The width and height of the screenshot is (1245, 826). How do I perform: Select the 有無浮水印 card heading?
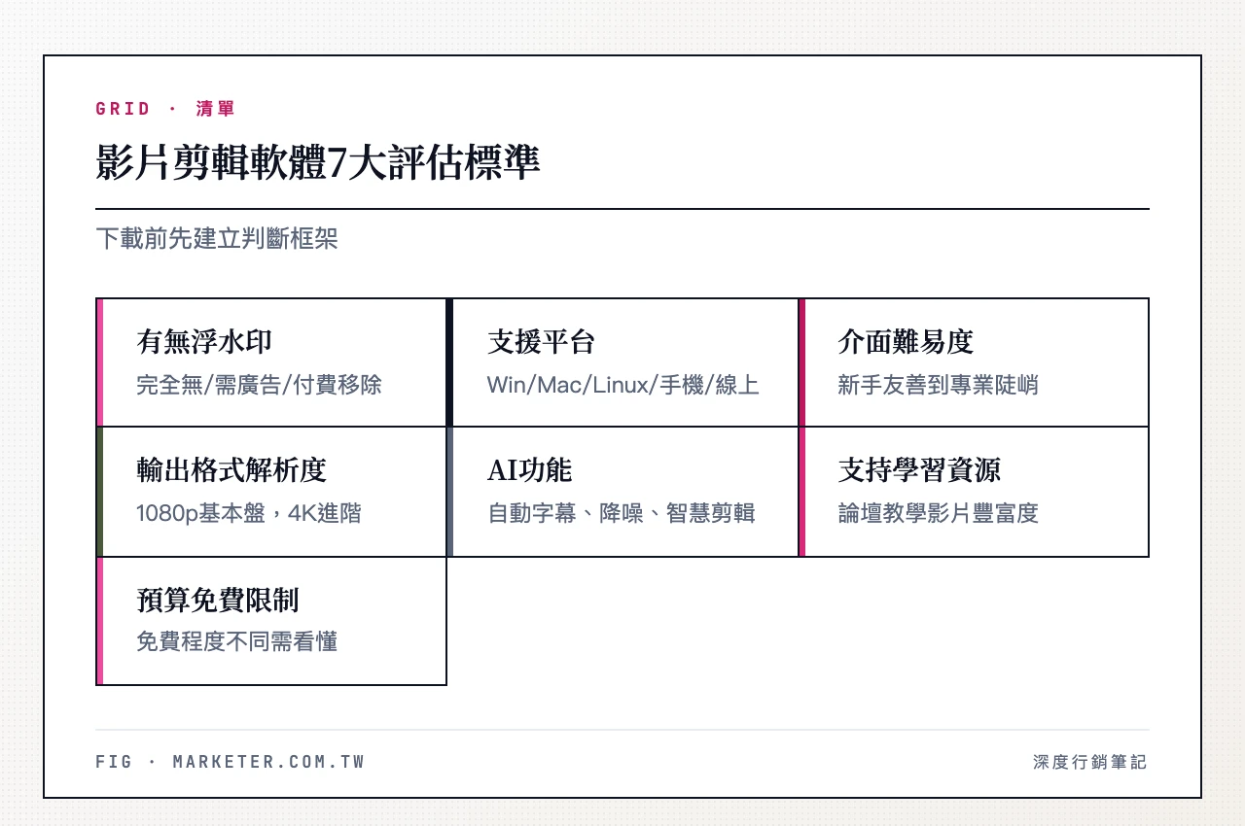[x=204, y=342]
